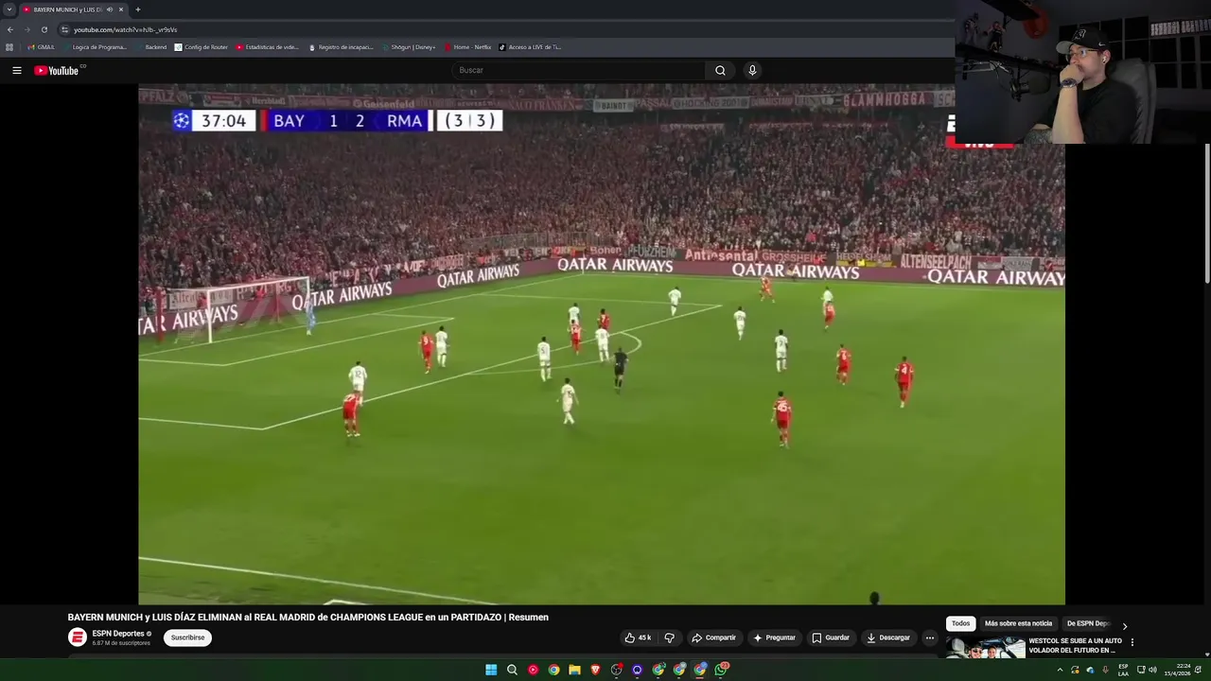Click the video title text

point(307,618)
